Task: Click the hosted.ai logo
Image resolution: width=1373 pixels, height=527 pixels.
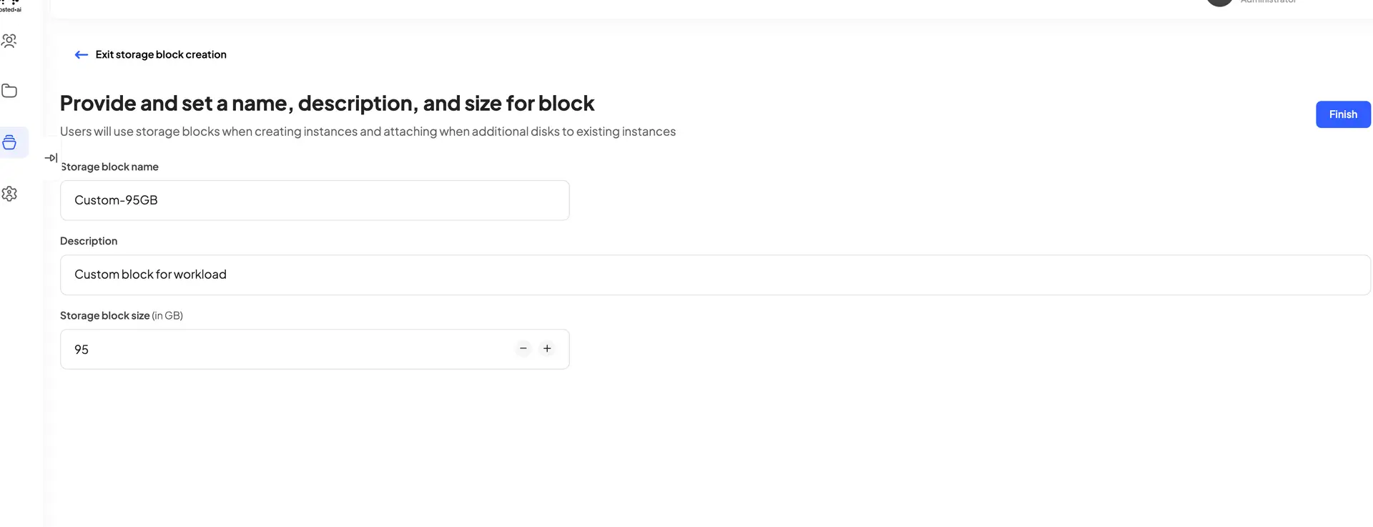Action: pyautogui.click(x=10, y=6)
